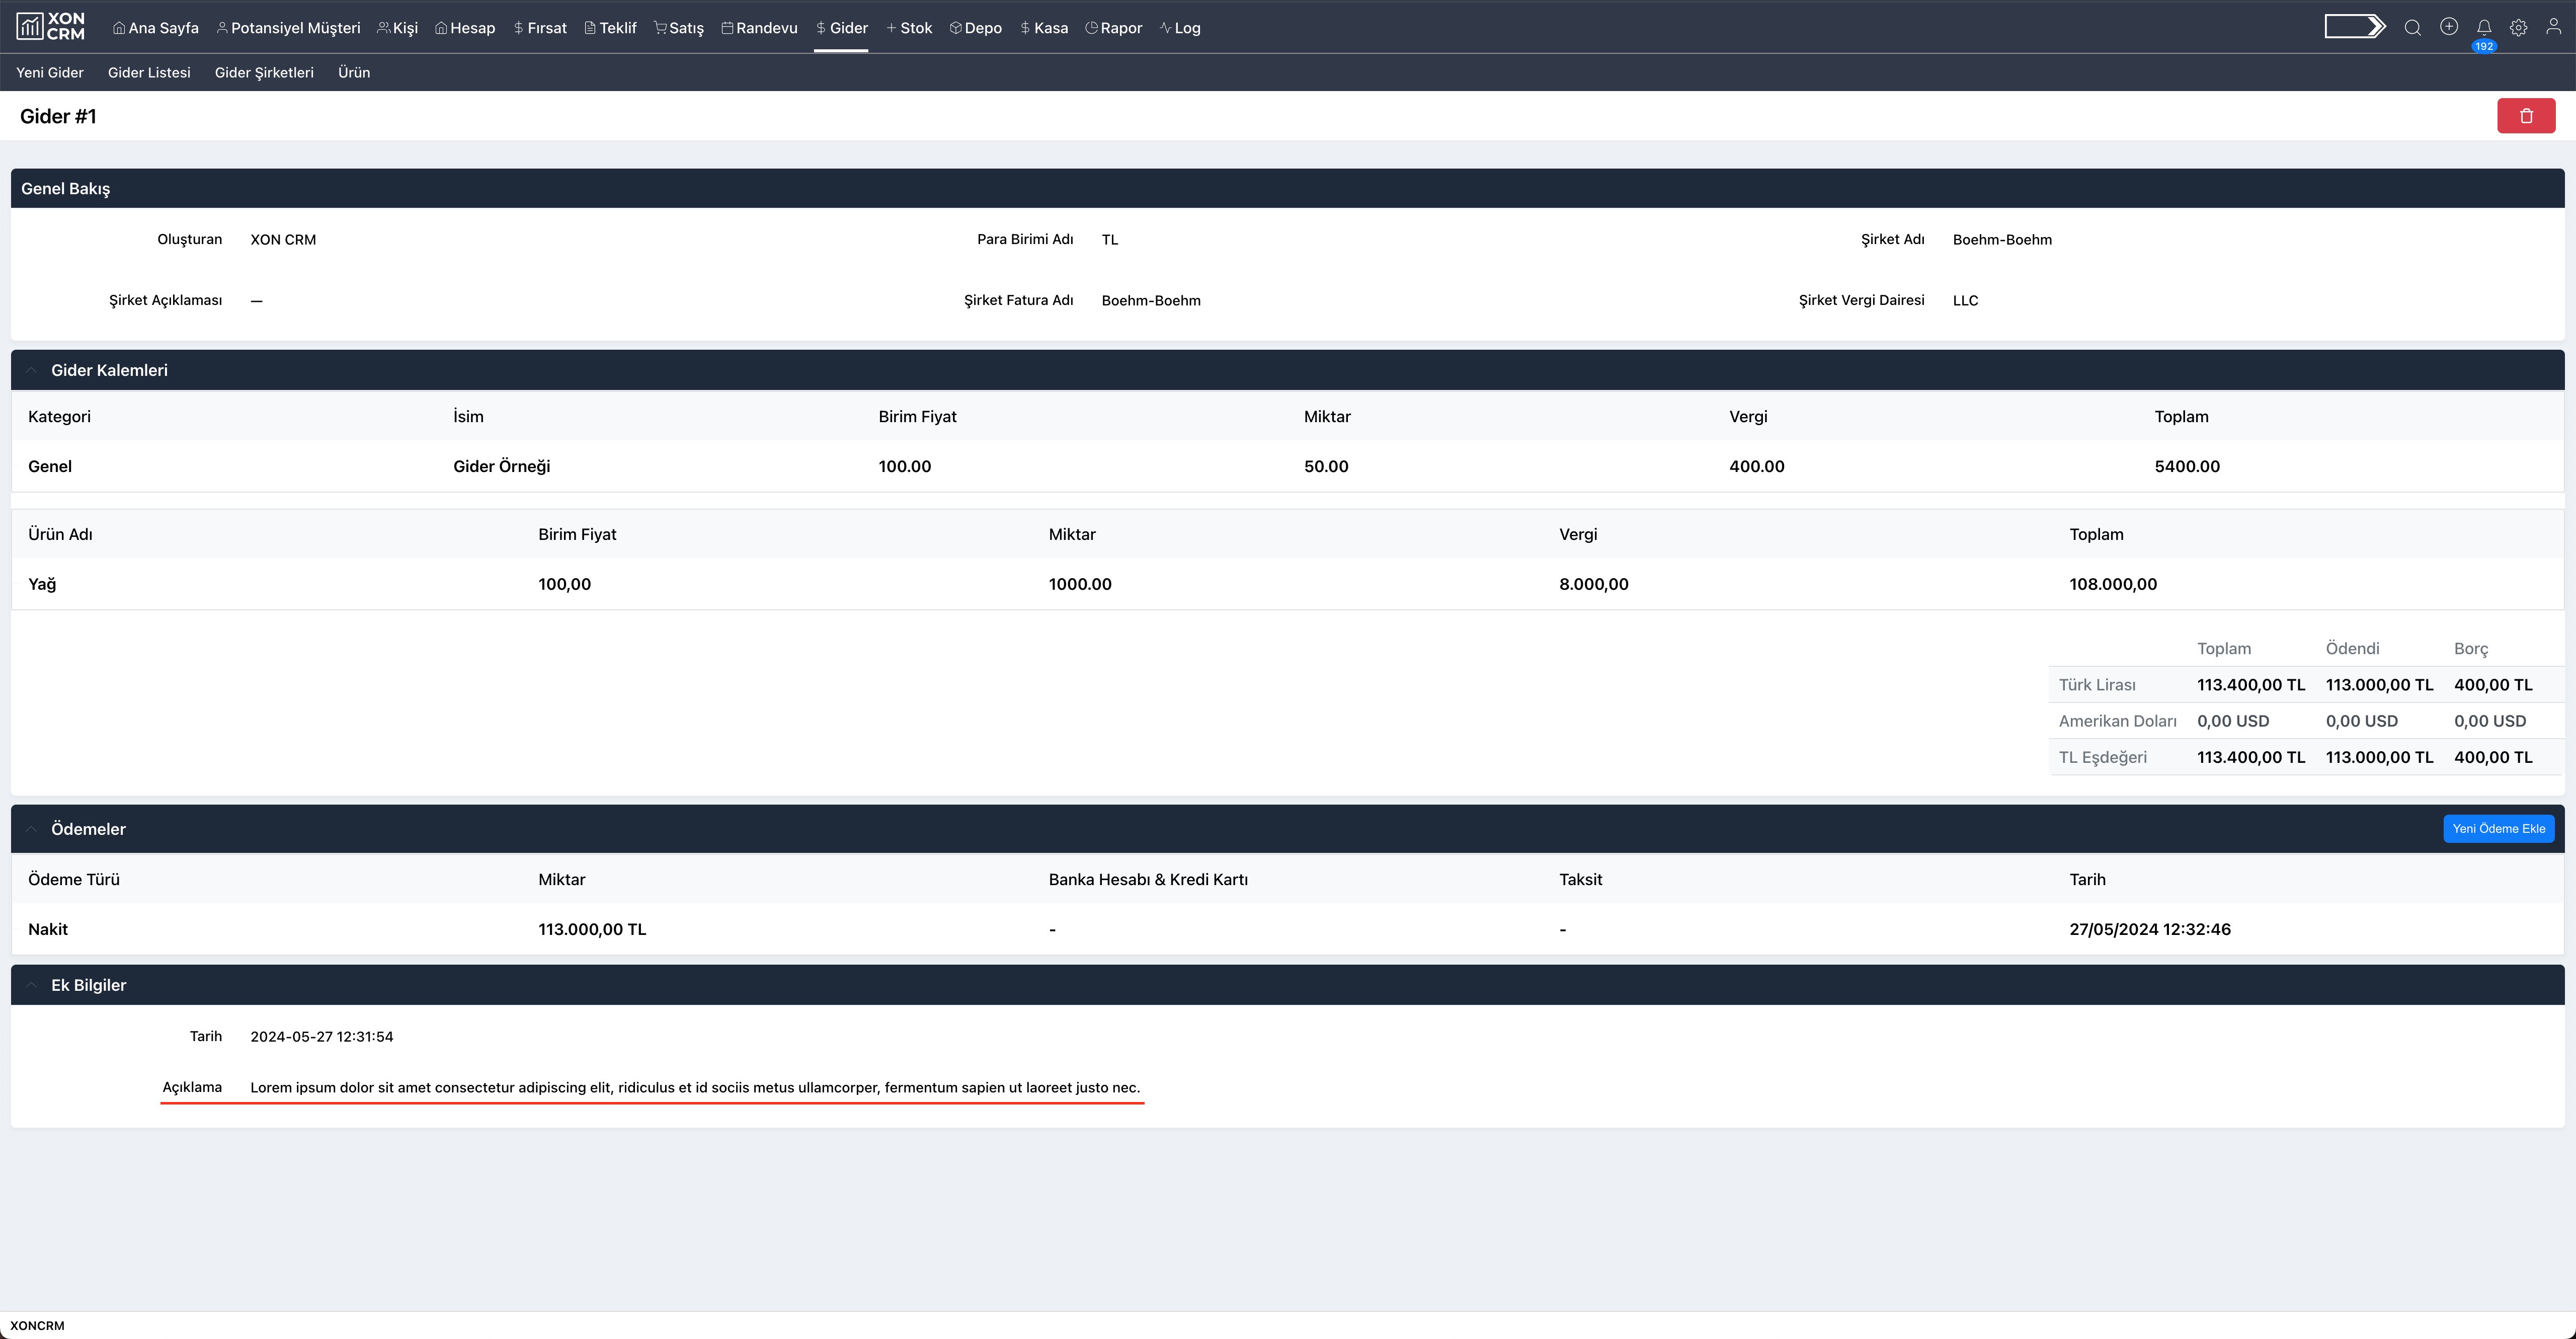
Task: Open the settings gear icon
Action: (x=2518, y=27)
